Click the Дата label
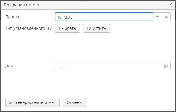This screenshot has height=112, width=176. point(10,66)
